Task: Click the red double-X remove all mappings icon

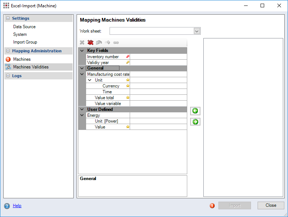Action: 91,43
